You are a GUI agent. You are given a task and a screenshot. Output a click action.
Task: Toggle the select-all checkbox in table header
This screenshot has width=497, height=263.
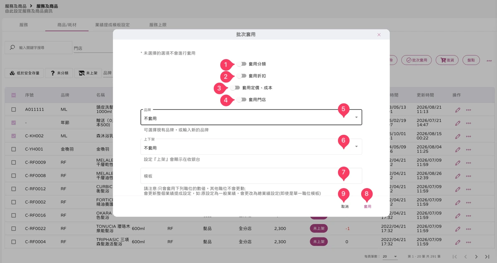tap(14, 95)
